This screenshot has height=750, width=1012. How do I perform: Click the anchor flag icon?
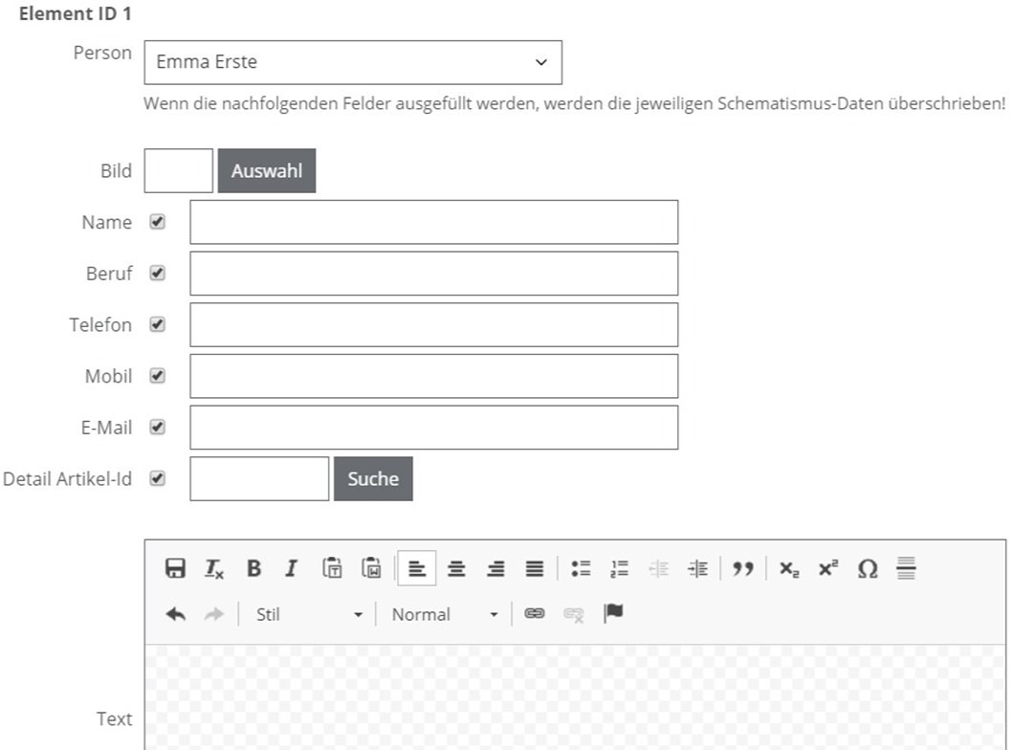point(613,613)
